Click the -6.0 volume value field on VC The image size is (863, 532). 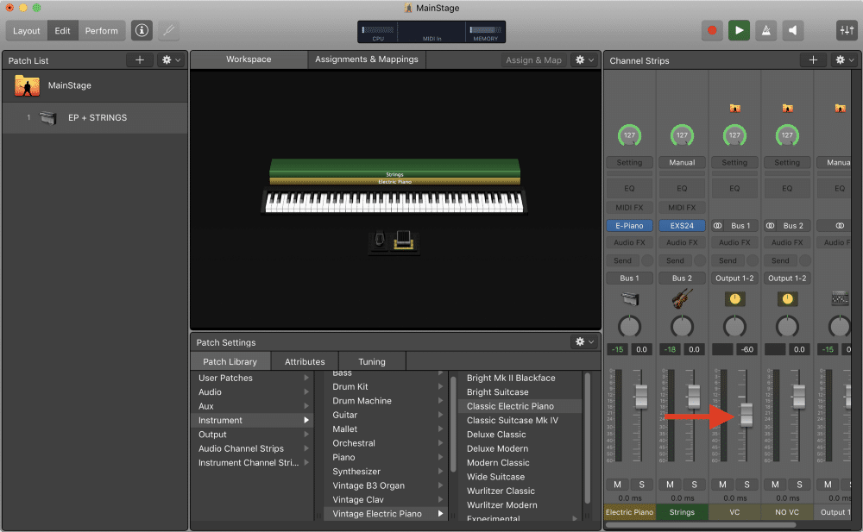point(746,349)
